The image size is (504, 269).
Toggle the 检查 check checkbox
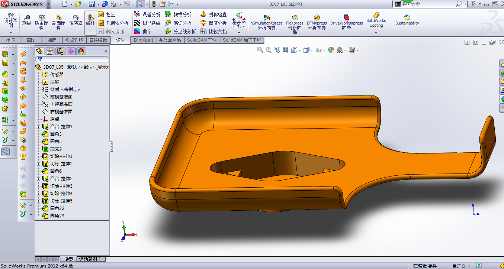pyautogui.click(x=101, y=14)
